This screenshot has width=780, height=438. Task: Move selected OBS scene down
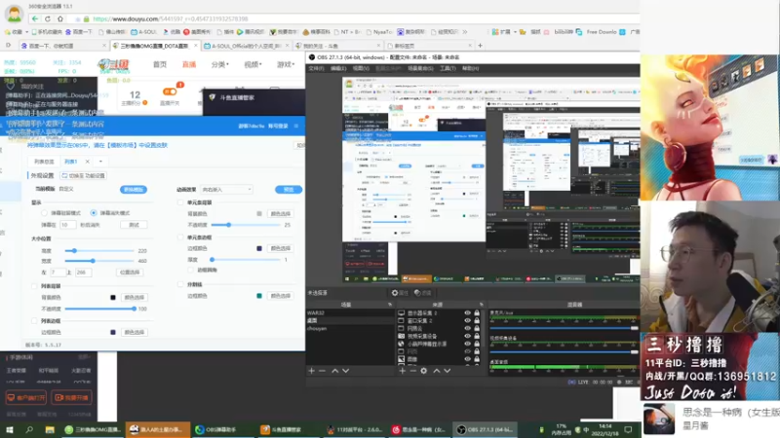pyautogui.click(x=346, y=371)
